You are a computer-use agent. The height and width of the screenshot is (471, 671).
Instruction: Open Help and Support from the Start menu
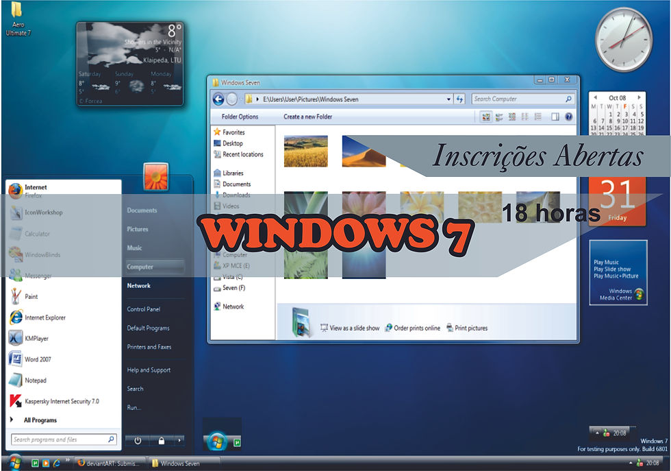point(149,370)
